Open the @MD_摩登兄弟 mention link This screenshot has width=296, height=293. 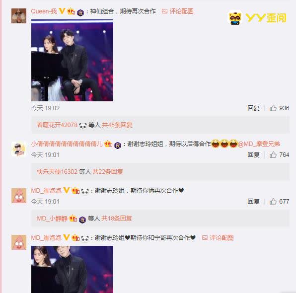pyautogui.click(x=259, y=144)
